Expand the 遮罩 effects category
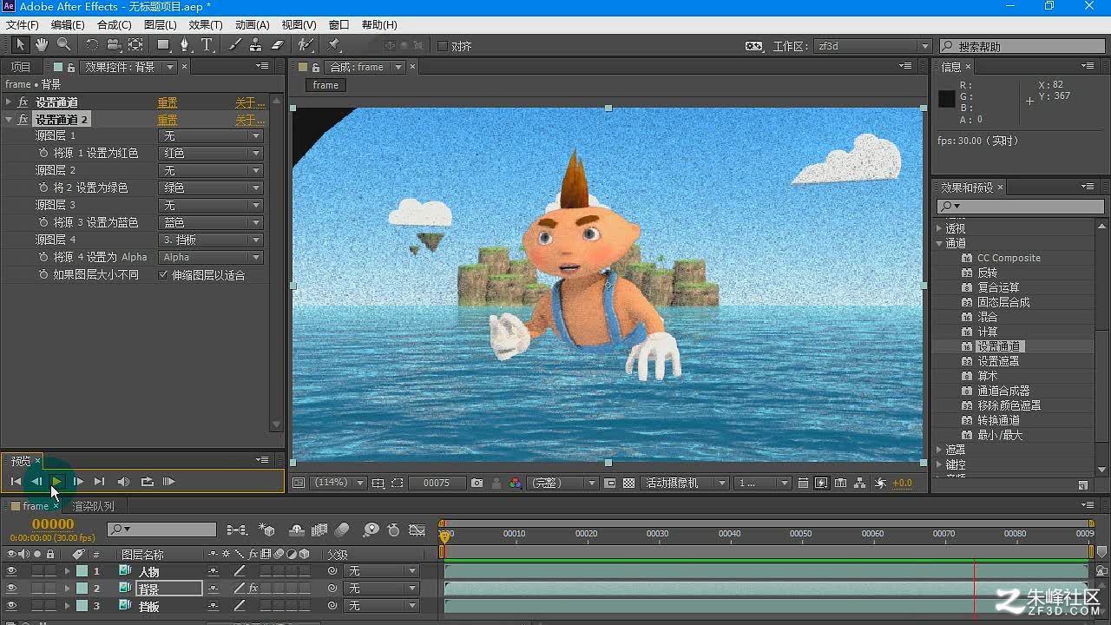Viewport: 1111px width, 625px height. tap(939, 450)
